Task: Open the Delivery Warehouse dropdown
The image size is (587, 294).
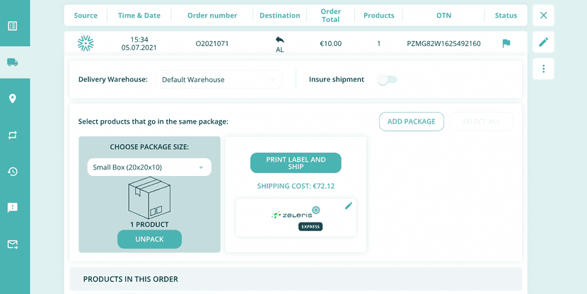Action: pyautogui.click(x=219, y=80)
